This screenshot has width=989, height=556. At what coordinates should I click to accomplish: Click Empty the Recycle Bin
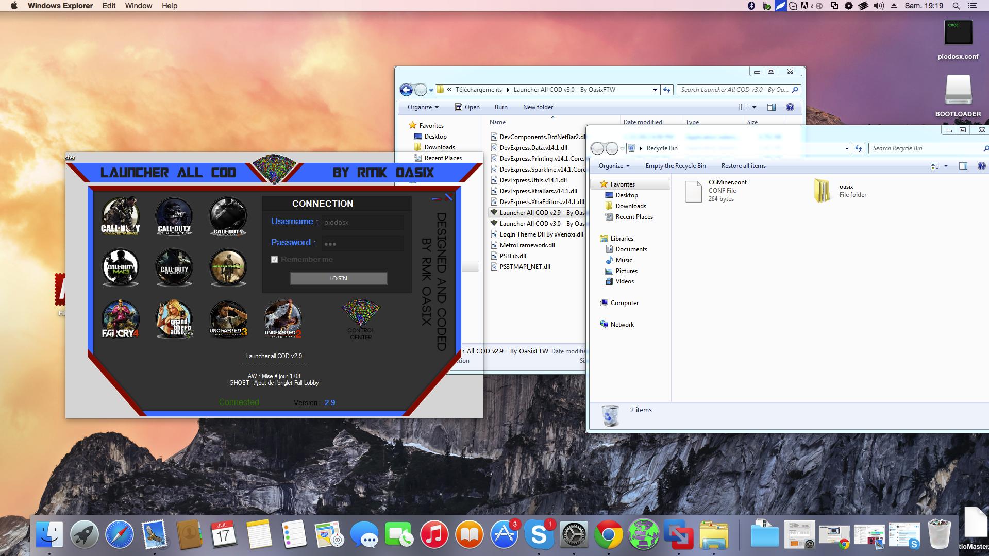676,166
